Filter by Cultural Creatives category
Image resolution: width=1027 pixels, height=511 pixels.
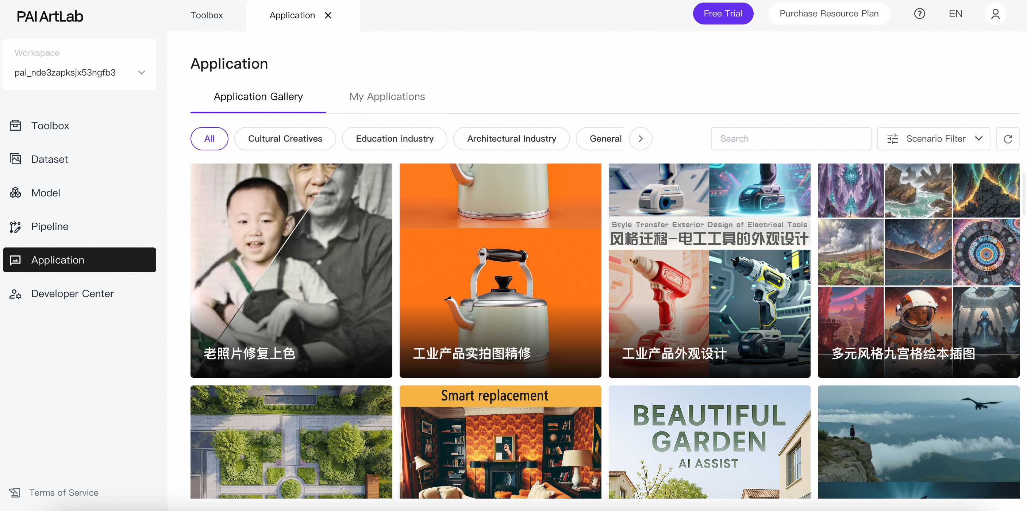click(285, 139)
